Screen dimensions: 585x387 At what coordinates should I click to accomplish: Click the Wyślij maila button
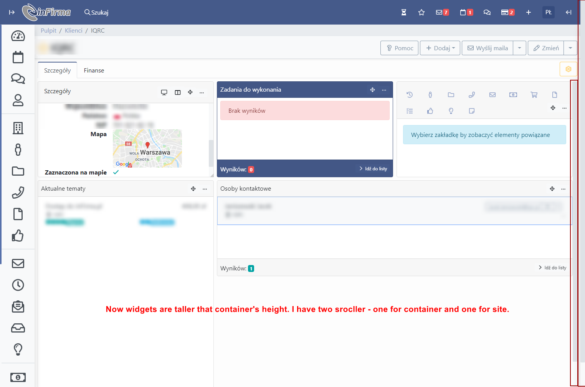point(487,48)
